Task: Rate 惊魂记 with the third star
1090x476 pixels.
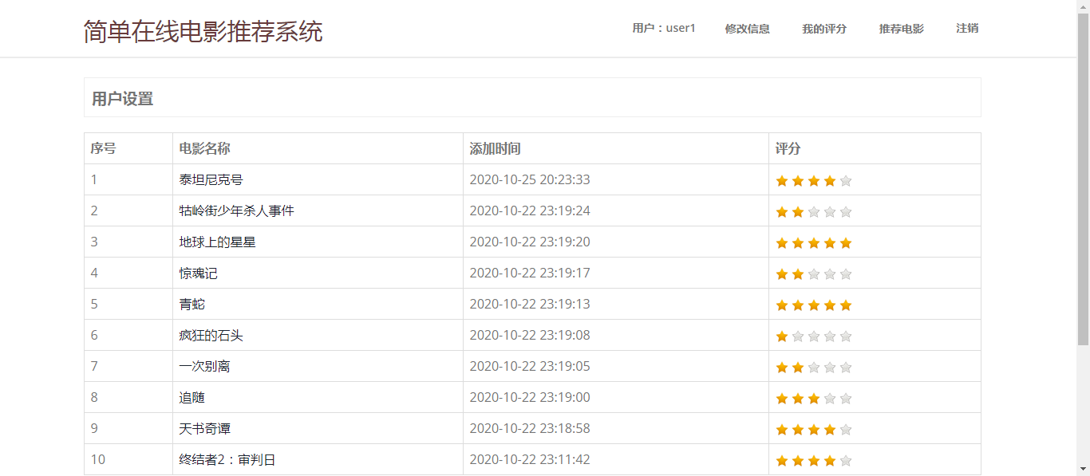Action: coord(814,274)
